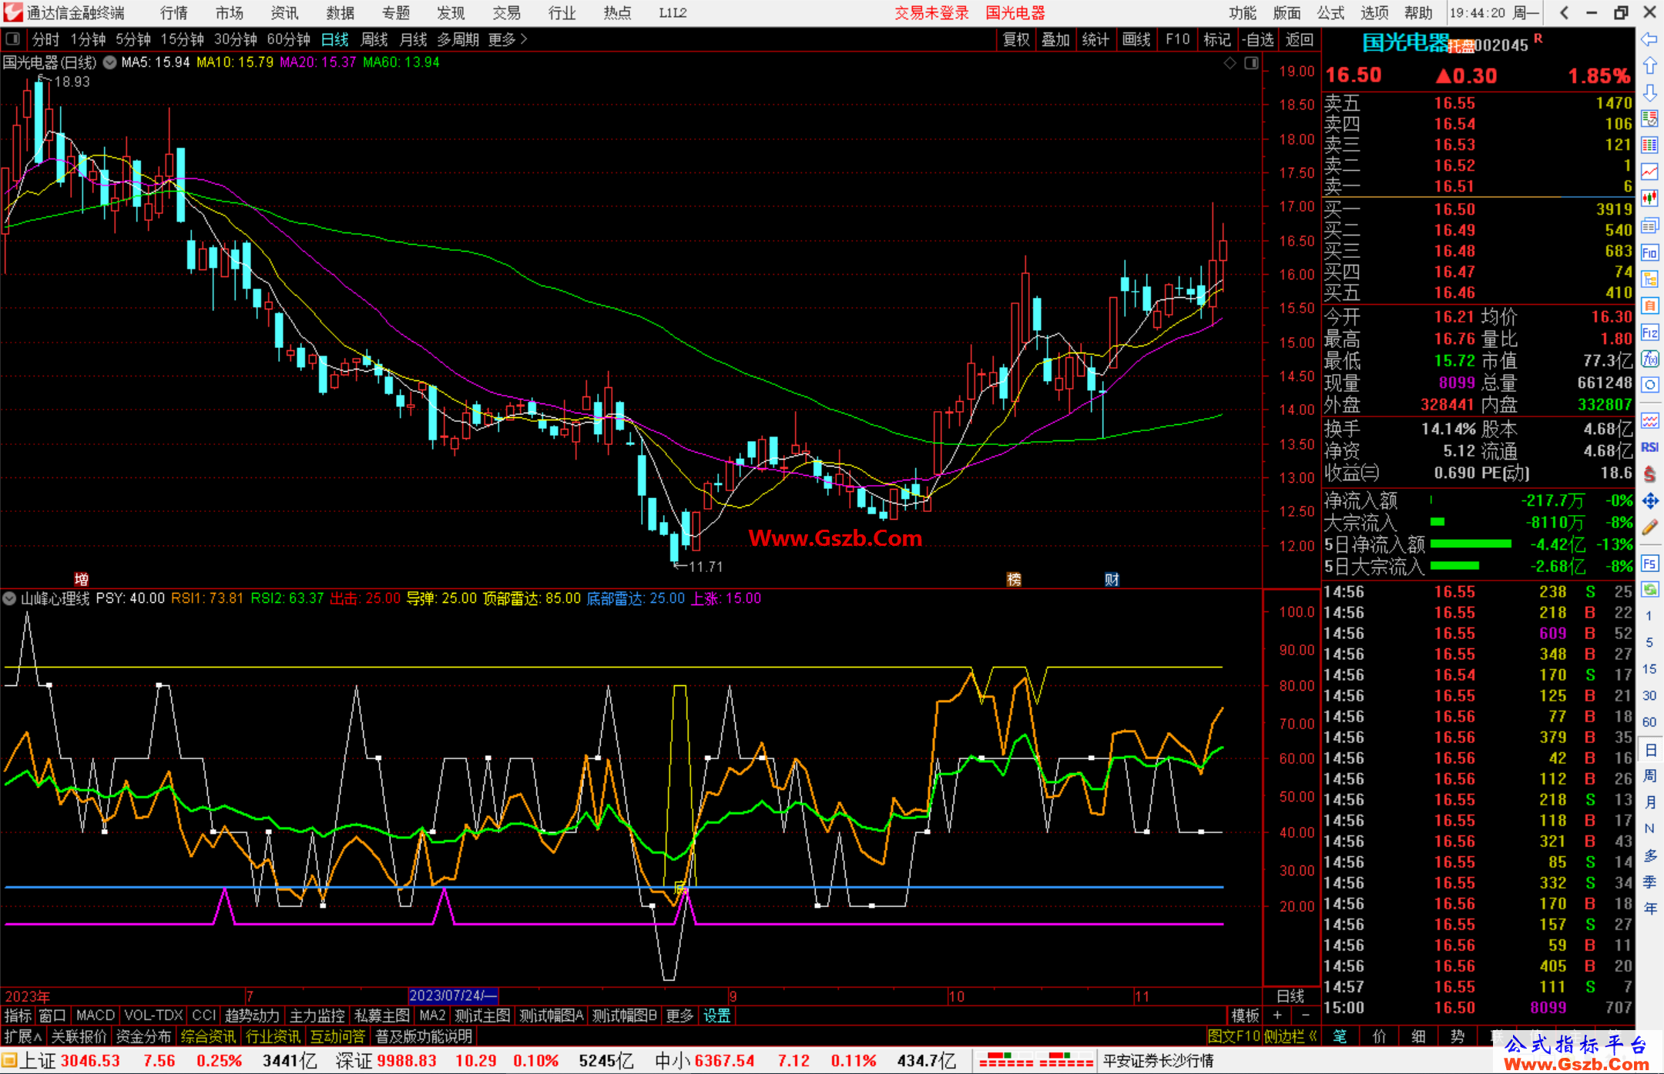Expand the 扩展 panel at bottom left

click(x=22, y=1036)
